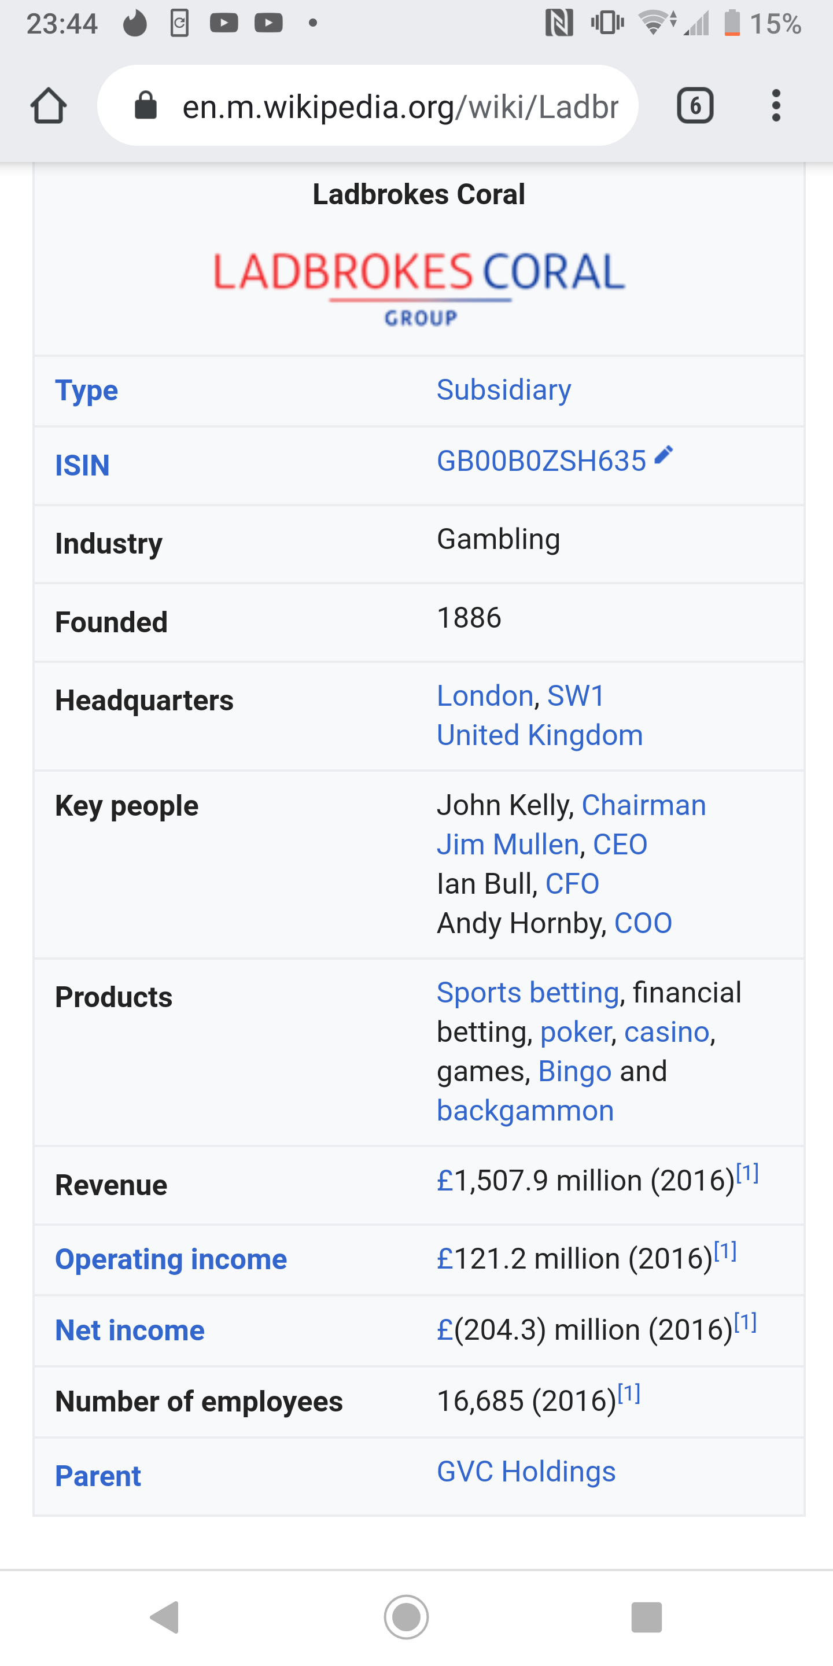Open the Ladbrokes Coral Group logo image
The height and width of the screenshot is (1666, 833).
tap(419, 289)
